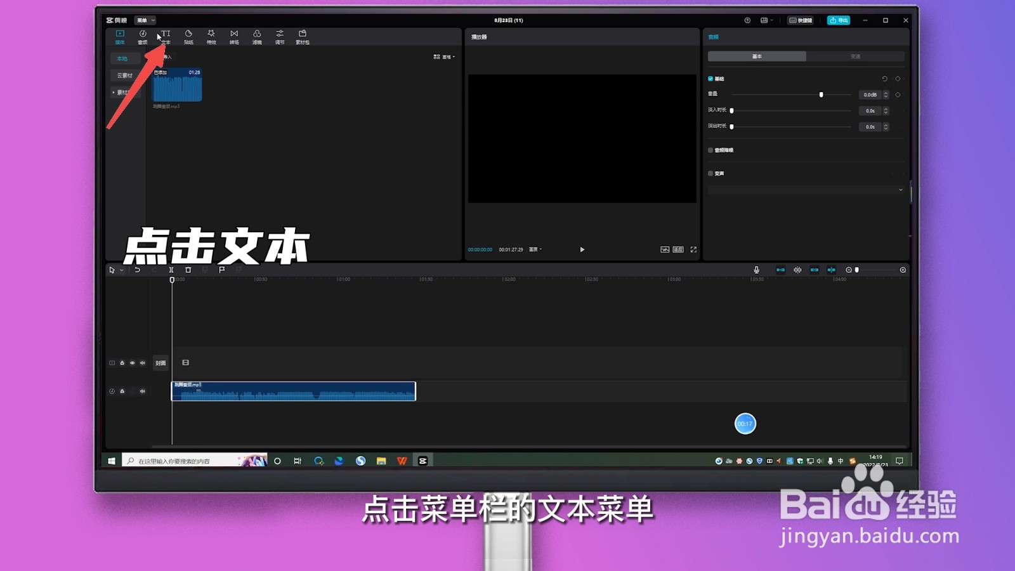1015x571 pixels.
Task: Select the cloud material (云素材) tab
Action: click(x=124, y=75)
